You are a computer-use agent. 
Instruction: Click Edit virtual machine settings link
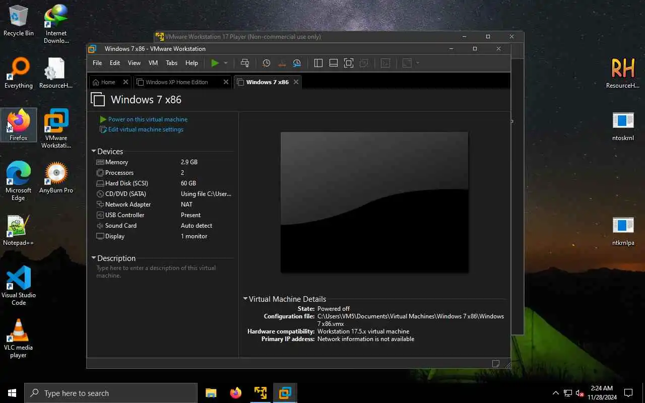pos(142,129)
